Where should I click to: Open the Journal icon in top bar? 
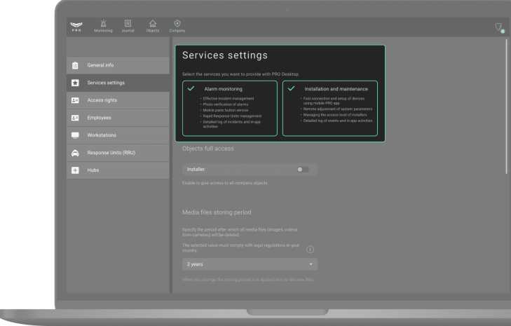pos(128,25)
